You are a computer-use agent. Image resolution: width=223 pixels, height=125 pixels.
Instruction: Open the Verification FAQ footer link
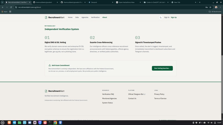tap(108, 94)
